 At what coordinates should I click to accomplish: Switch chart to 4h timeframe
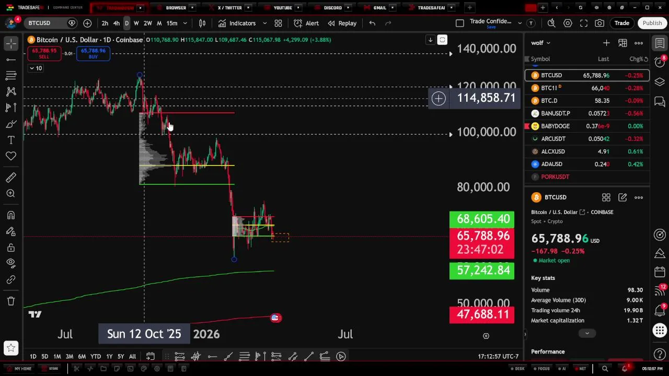[x=116, y=23]
